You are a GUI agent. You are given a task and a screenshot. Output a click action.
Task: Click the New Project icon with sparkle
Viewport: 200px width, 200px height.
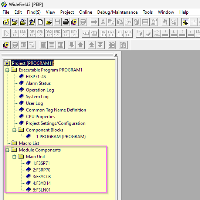(x=6, y=22)
